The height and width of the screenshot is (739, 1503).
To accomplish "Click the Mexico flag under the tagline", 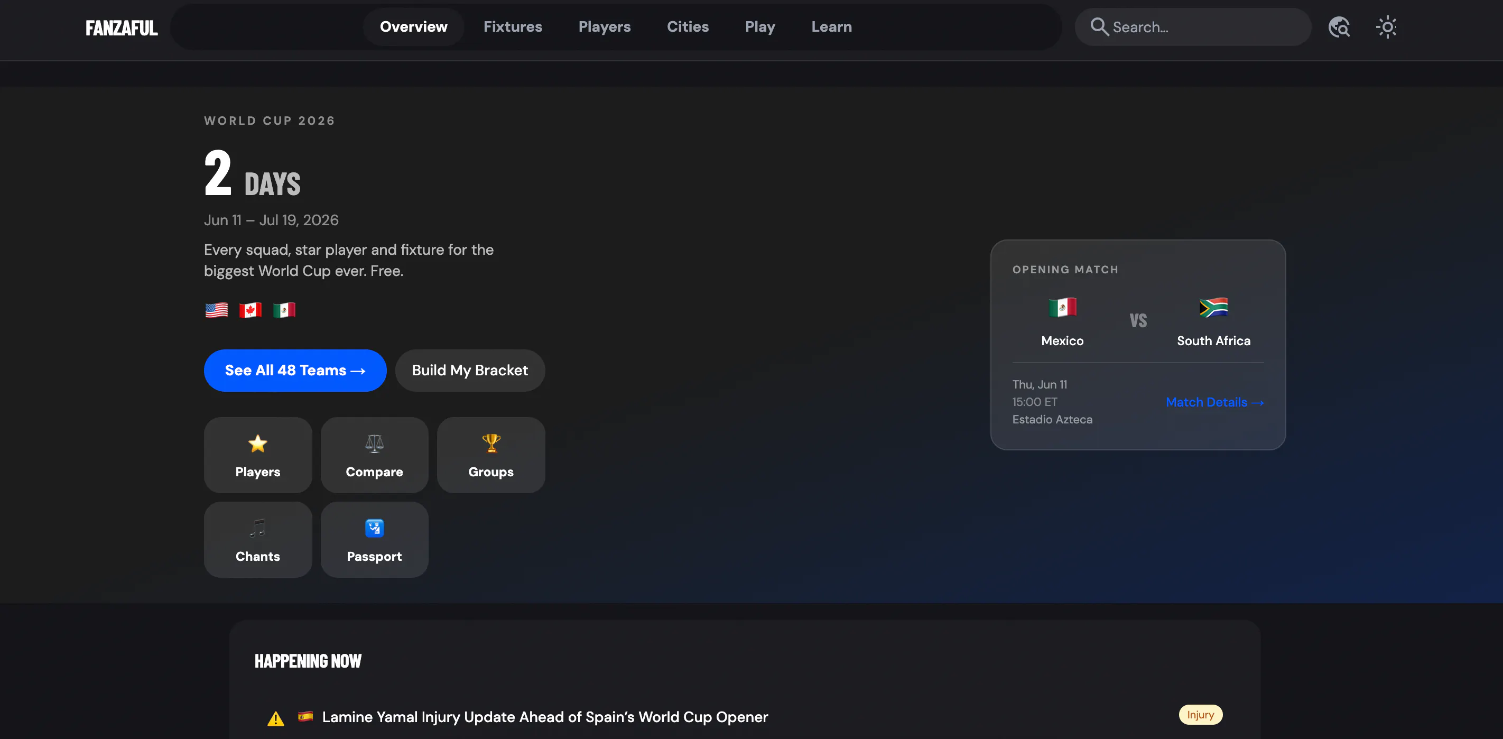I will 284,310.
